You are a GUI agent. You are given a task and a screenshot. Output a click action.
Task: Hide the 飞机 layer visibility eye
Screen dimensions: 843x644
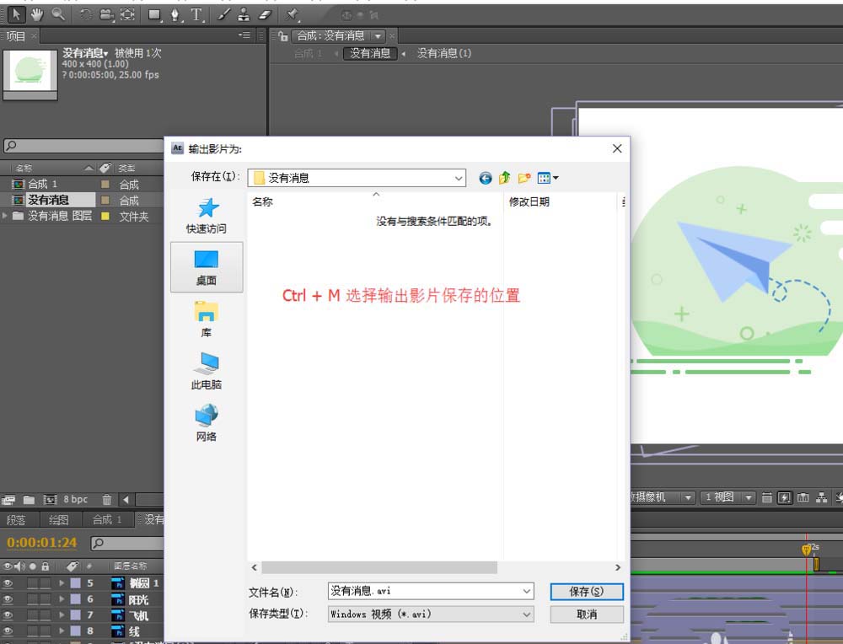(8, 614)
